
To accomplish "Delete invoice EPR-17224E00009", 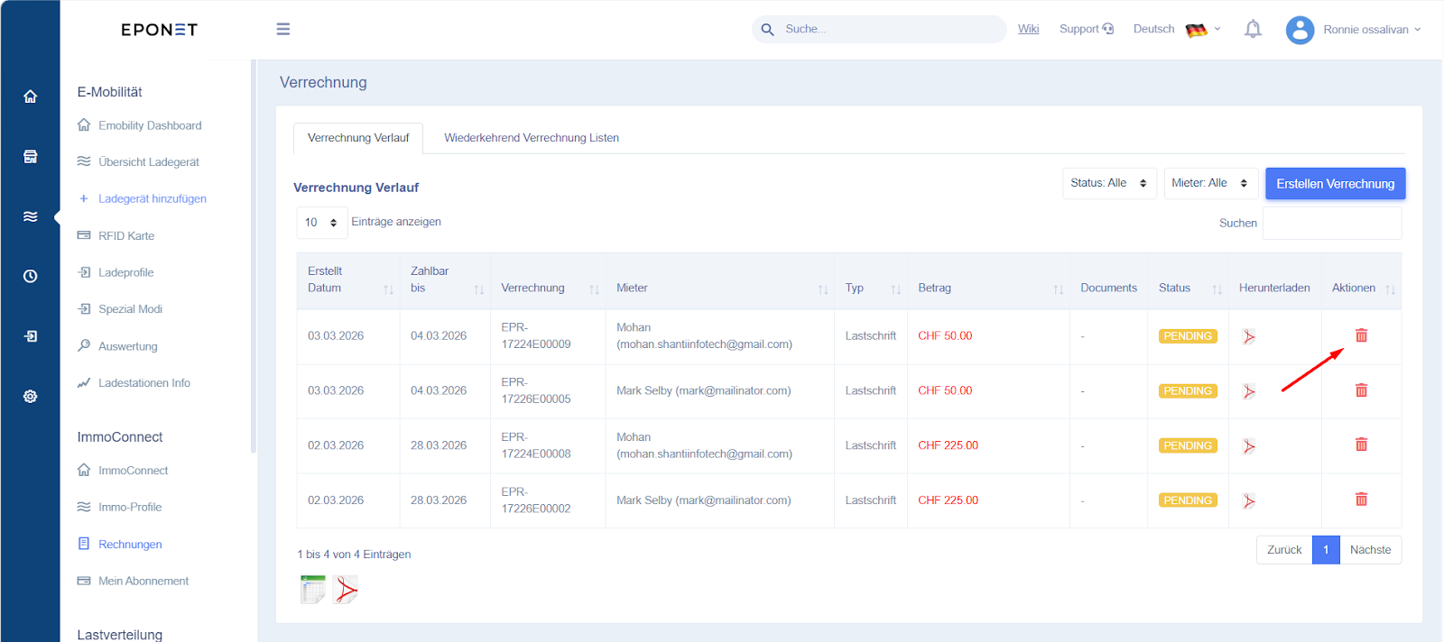I will point(1361,335).
